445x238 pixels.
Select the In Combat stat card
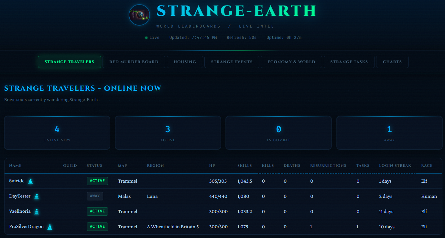[x=278, y=133]
